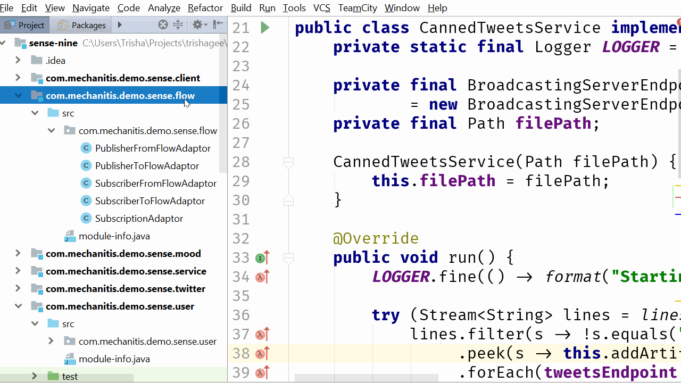Select the test folder under sense.user

coord(70,376)
